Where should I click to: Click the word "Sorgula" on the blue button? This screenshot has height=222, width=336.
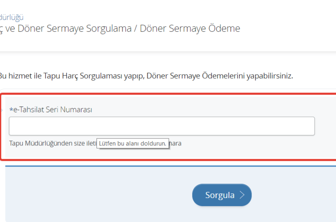[x=220, y=195]
